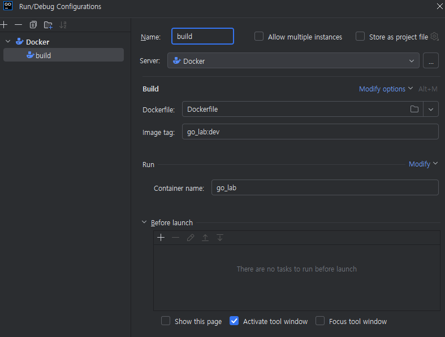The image size is (445, 337).
Task: Remove before launch task
Action: click(176, 238)
